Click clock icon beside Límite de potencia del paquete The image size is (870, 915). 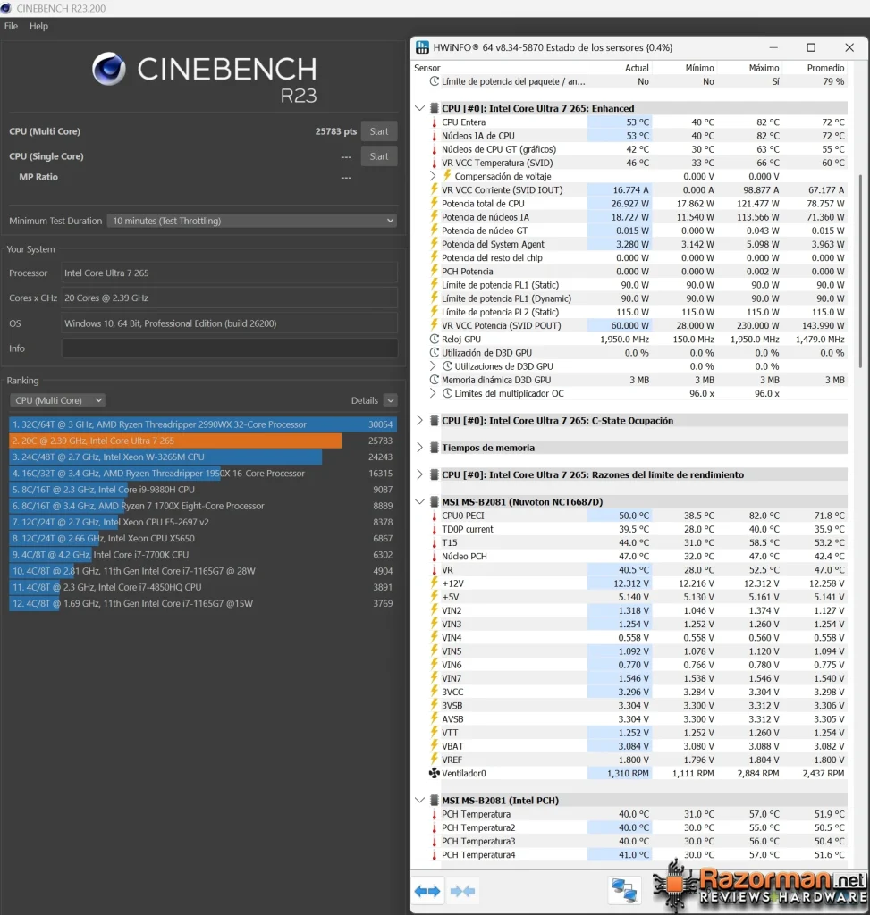[x=435, y=81]
